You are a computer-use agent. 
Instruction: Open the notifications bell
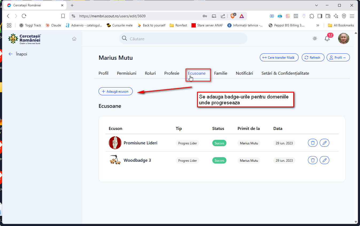(x=327, y=39)
